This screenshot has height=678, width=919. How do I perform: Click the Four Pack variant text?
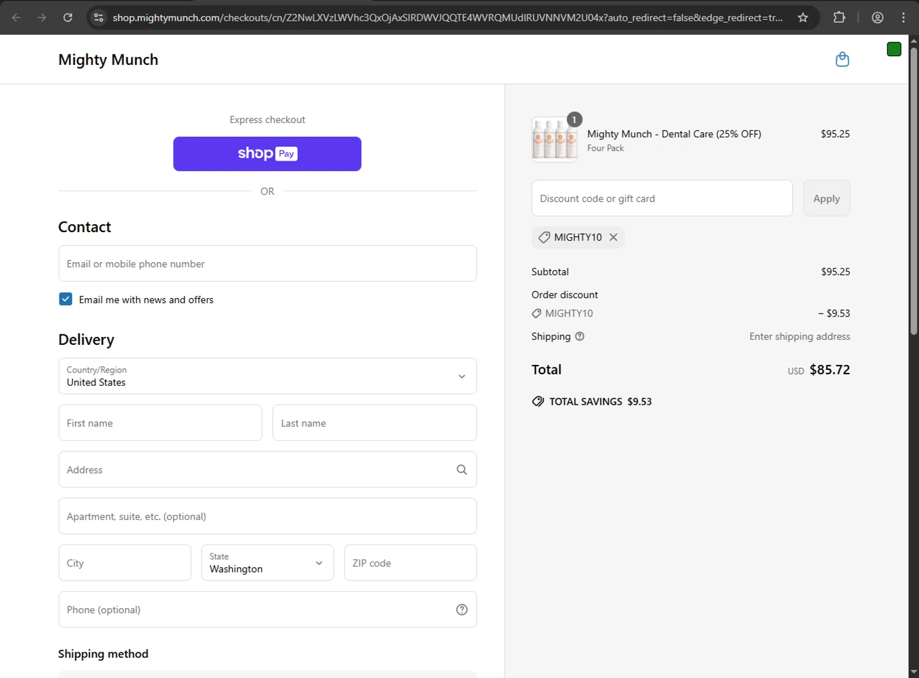pyautogui.click(x=605, y=148)
